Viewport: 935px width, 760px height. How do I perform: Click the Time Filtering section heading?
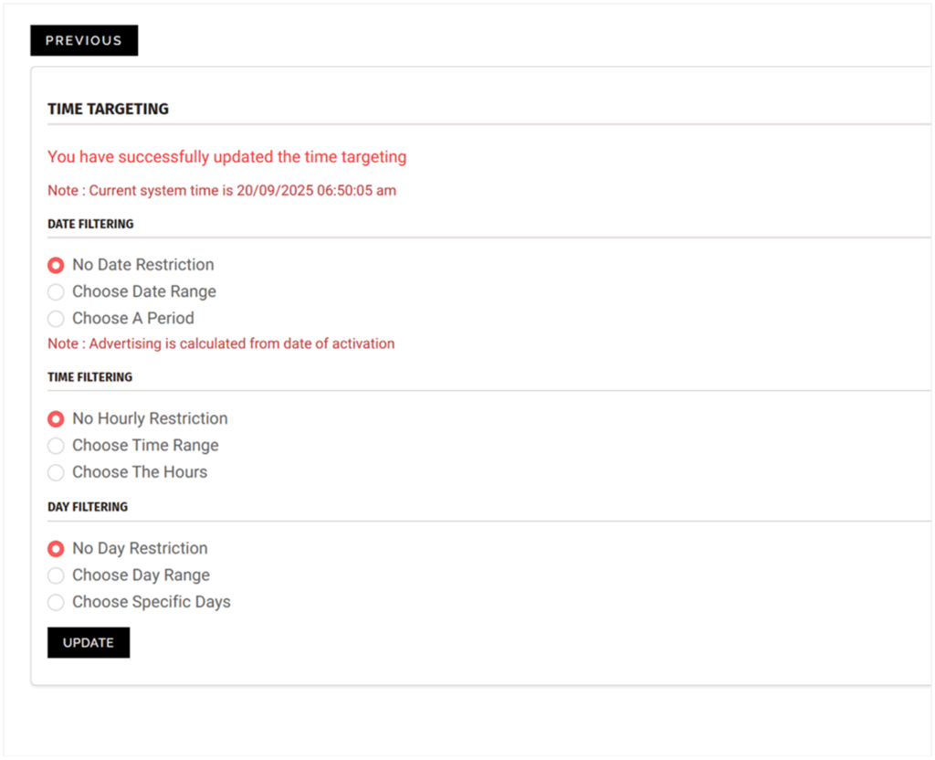click(89, 377)
